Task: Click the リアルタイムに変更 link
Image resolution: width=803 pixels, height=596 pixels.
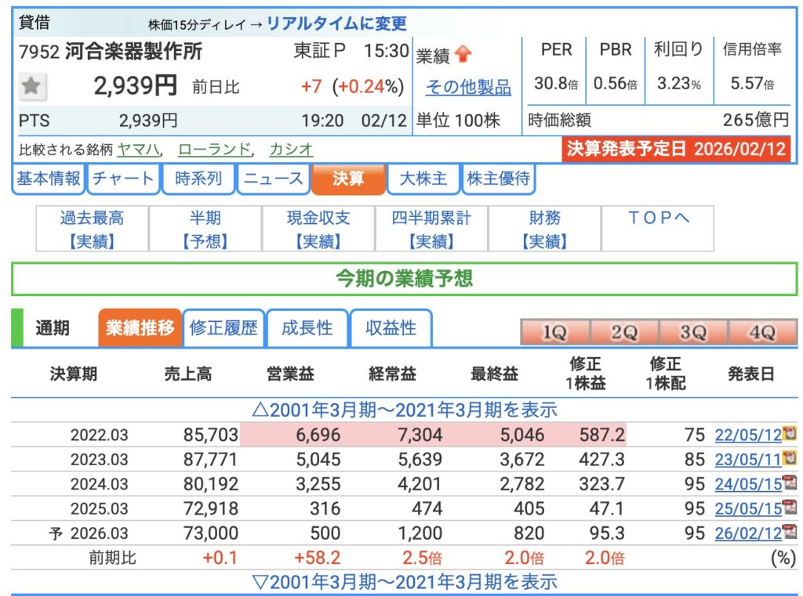Action: coord(336,23)
